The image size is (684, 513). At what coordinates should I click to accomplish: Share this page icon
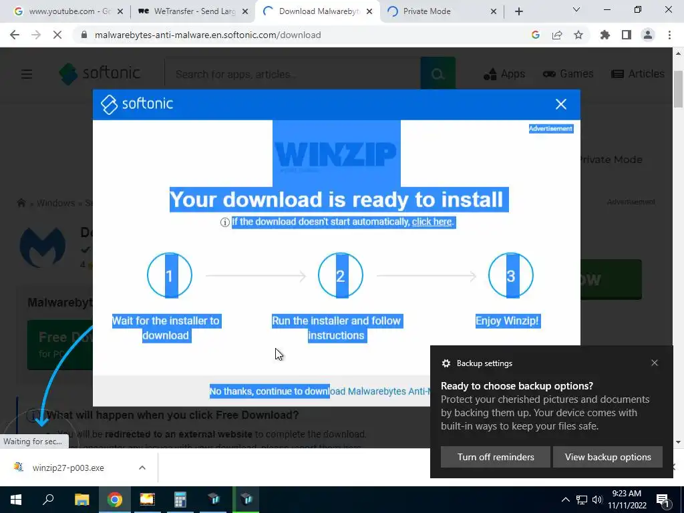tap(557, 35)
